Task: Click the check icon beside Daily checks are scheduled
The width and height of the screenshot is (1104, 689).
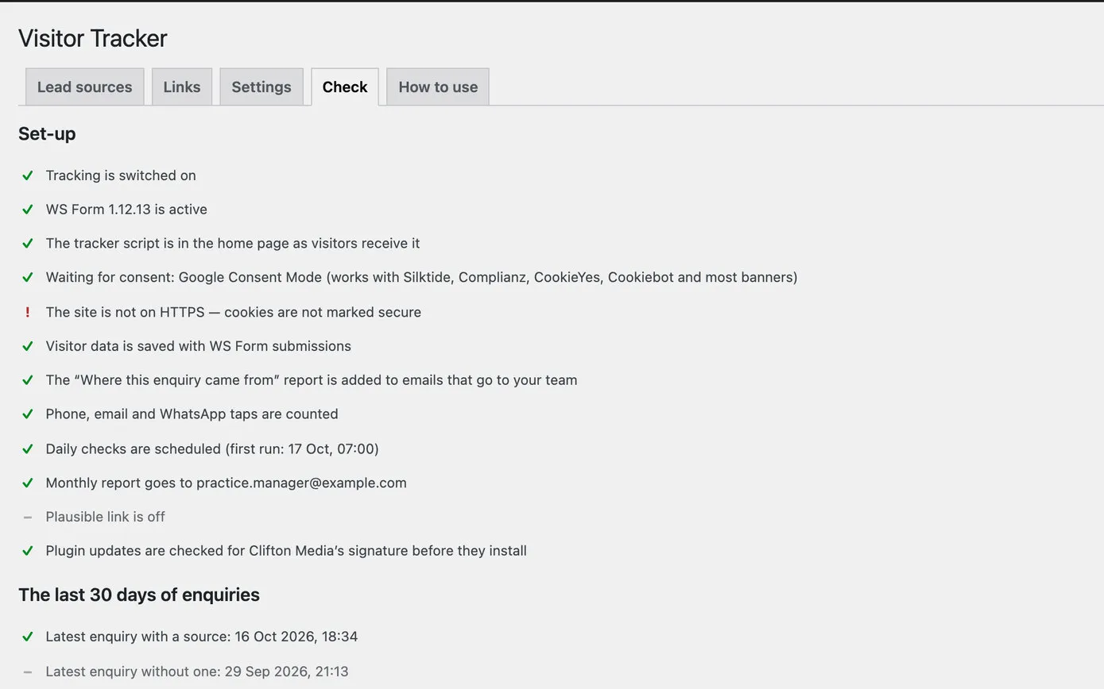Action: click(28, 449)
